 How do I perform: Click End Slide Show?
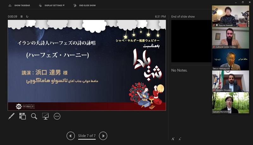[x=85, y=5]
